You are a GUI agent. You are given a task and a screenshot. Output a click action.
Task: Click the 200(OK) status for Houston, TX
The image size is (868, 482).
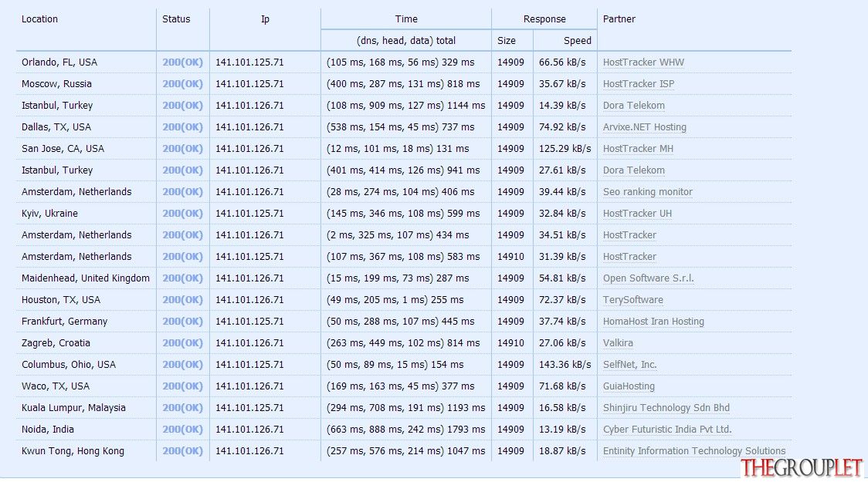pyautogui.click(x=183, y=299)
